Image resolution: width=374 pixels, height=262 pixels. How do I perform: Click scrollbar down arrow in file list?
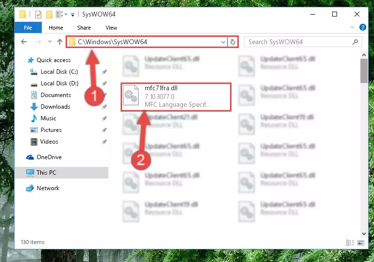pos(364,234)
